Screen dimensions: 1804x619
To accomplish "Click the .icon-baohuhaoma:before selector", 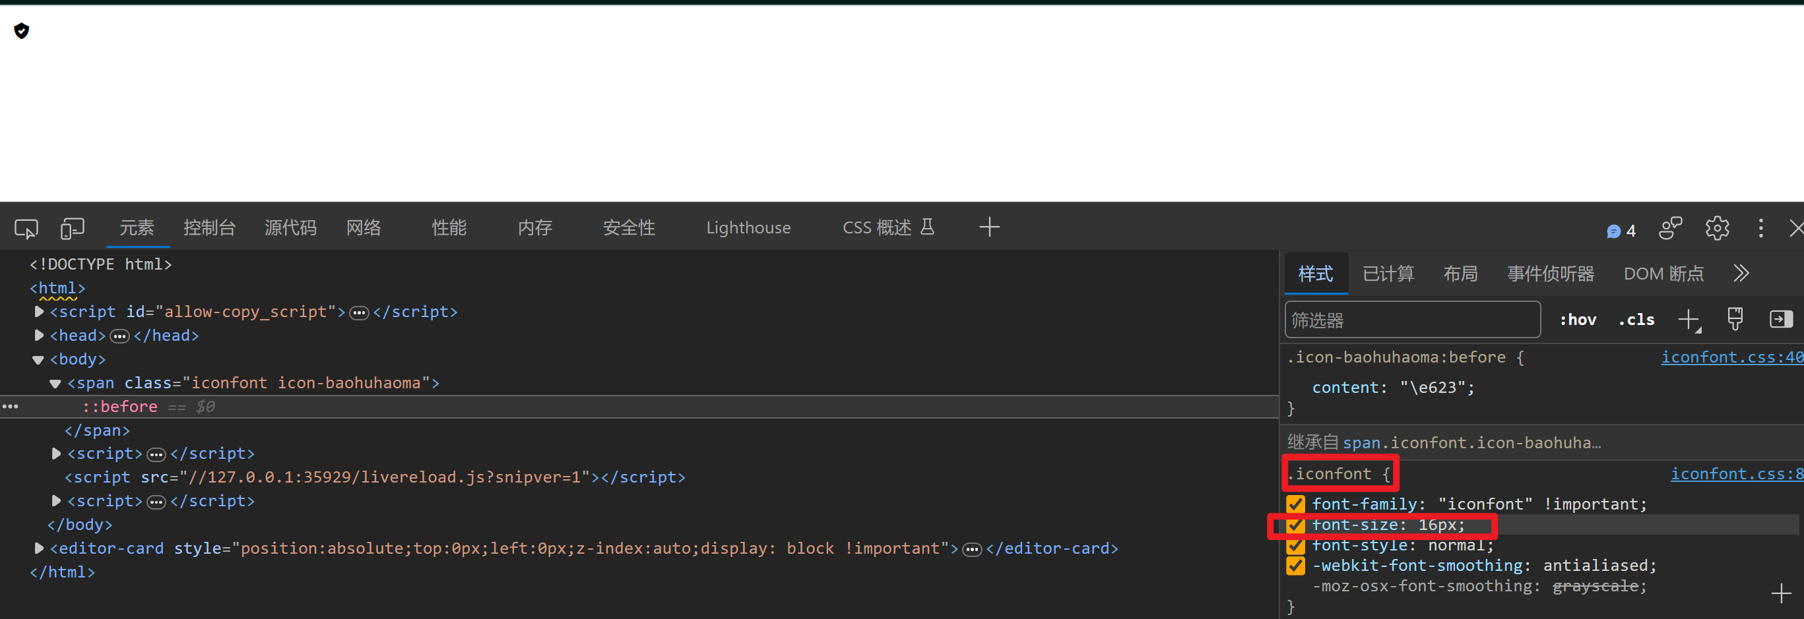I will 1396,357.
